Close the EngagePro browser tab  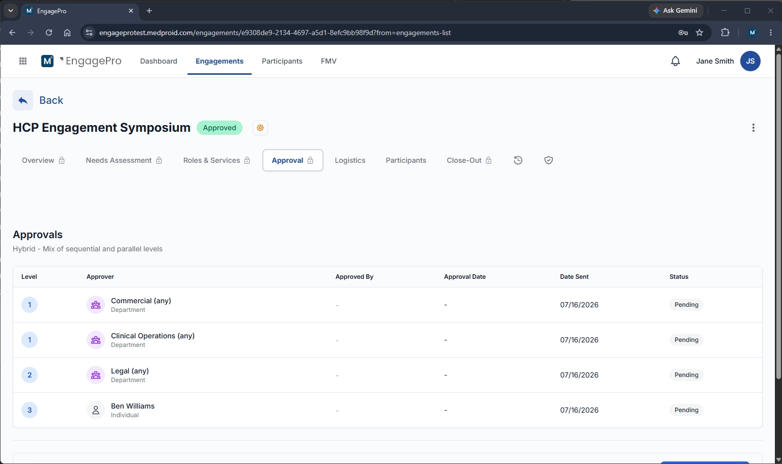131,11
